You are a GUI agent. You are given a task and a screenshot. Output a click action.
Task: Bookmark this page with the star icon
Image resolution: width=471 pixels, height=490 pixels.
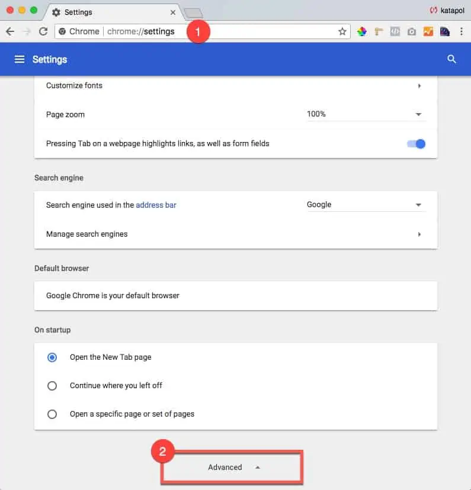pyautogui.click(x=342, y=31)
